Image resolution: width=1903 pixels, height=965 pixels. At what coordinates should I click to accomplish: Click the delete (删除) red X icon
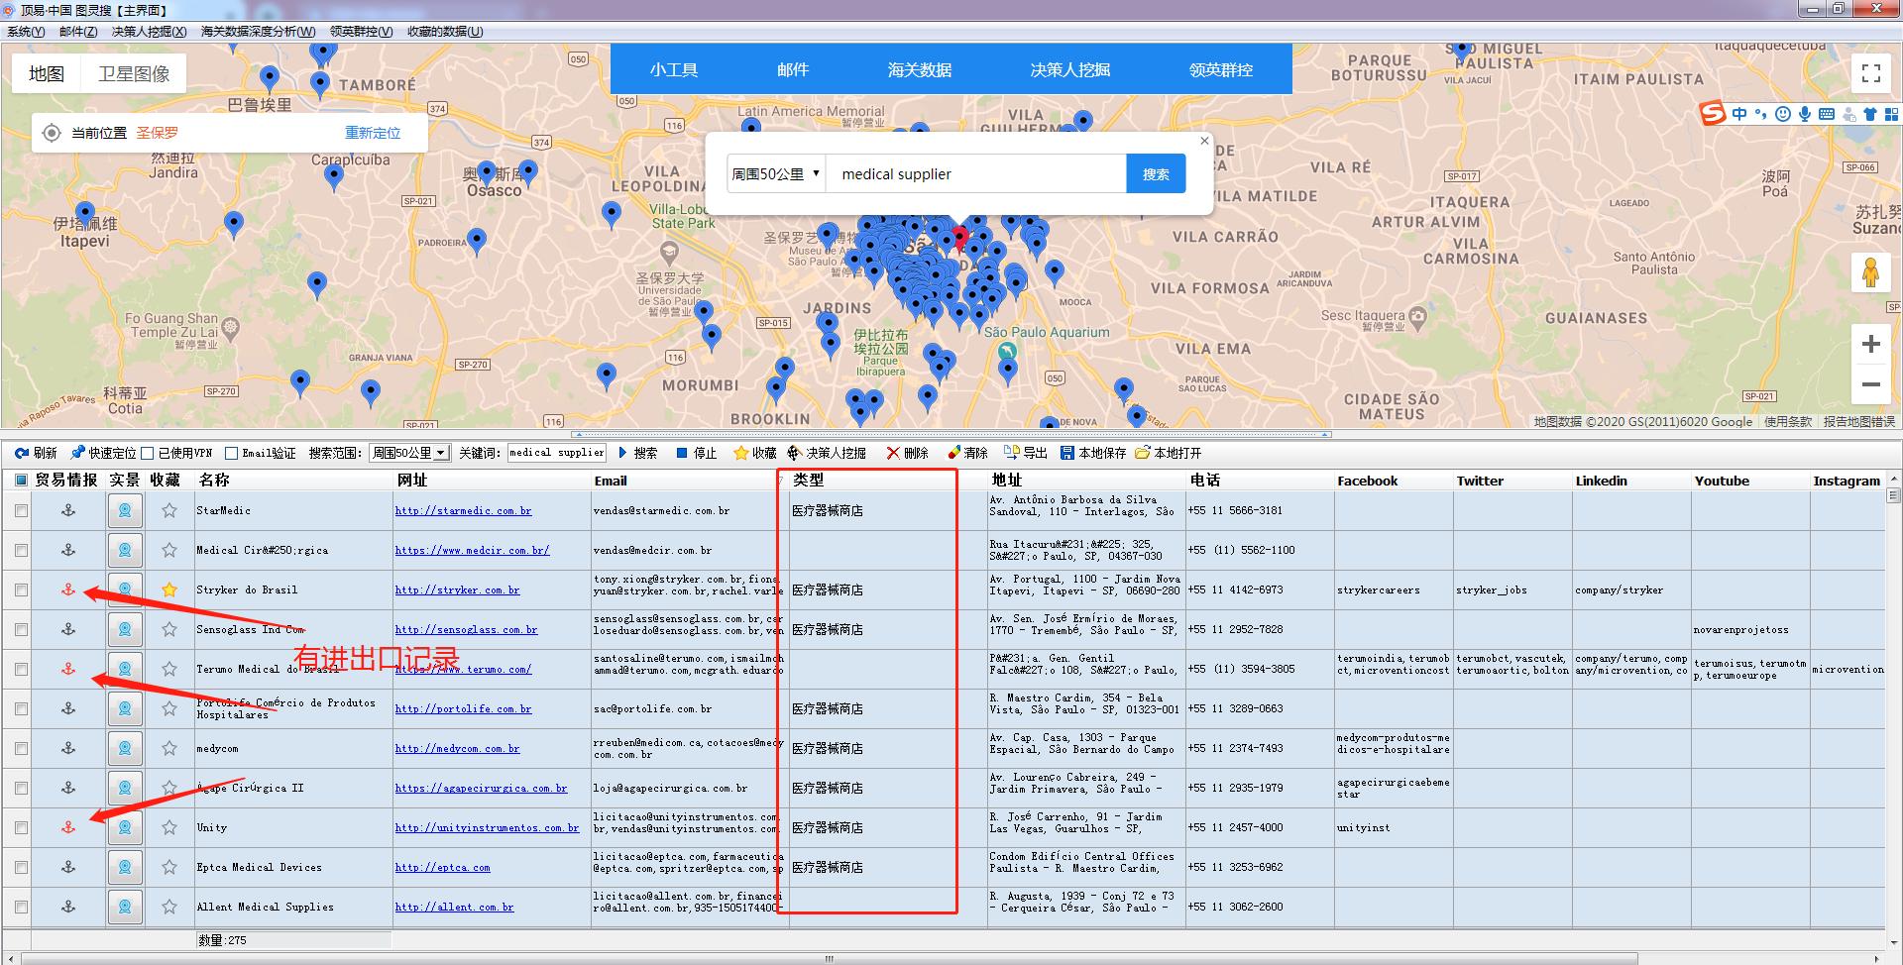coord(893,453)
